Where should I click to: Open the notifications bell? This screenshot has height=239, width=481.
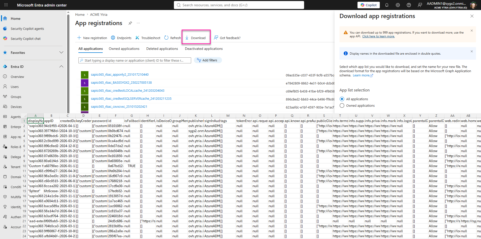pyautogui.click(x=387, y=5)
